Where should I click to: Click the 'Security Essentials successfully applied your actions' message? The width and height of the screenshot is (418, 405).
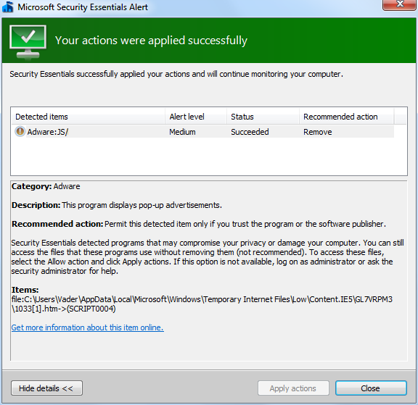pos(176,74)
